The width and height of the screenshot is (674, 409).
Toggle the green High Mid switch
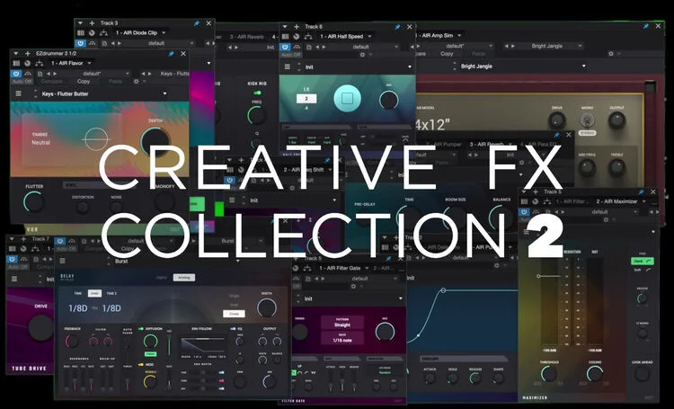(257, 93)
